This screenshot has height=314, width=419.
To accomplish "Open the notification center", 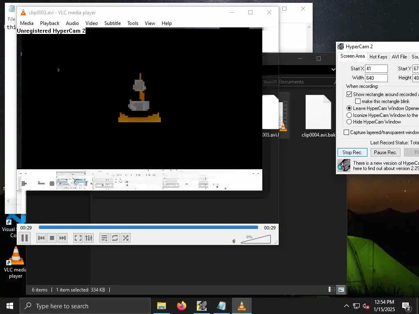I will tap(406, 306).
